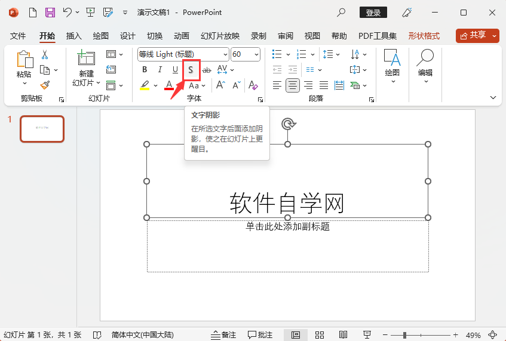Click 备注 notes button in status bar

223,335
